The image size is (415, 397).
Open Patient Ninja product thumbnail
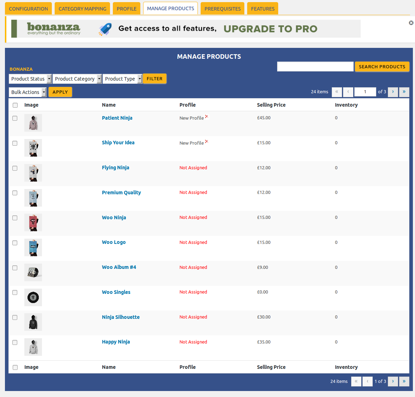coord(33,123)
